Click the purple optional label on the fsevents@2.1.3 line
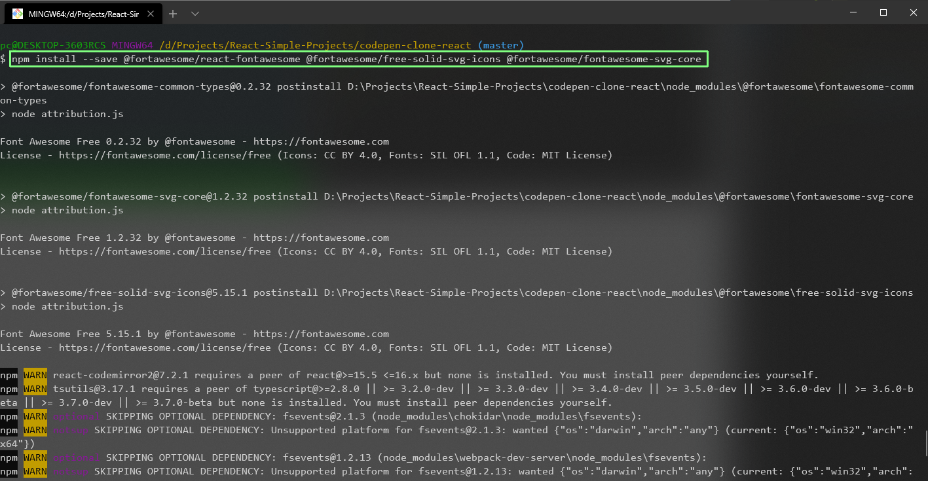This screenshot has width=928, height=481. coord(77,416)
